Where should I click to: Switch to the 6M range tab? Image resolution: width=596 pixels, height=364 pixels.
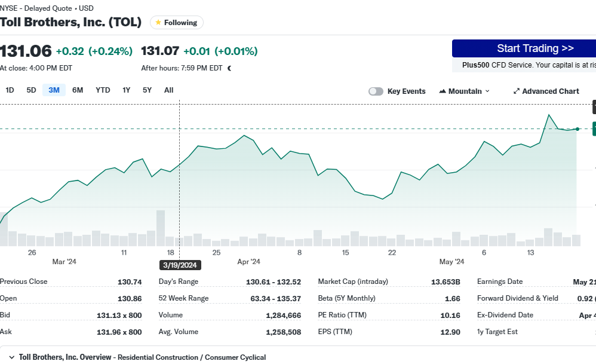(x=78, y=90)
